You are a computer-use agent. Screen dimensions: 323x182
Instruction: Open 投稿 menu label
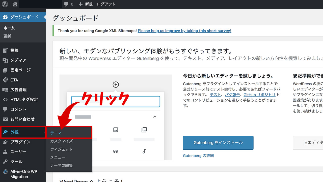coord(14,51)
